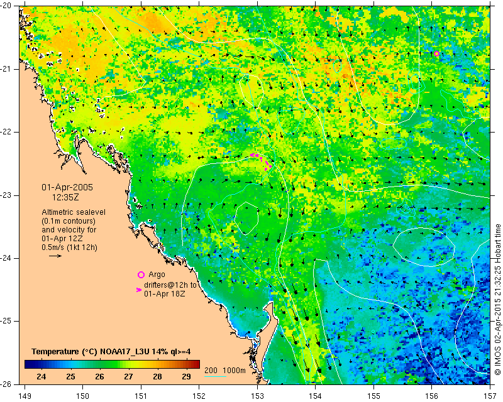The image size is (503, 402).
Task: Click the color bar tick label "28"
Action: (x=157, y=377)
